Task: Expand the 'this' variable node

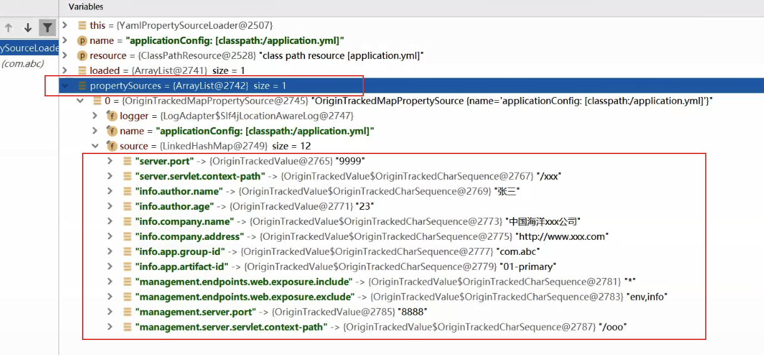Action: (65, 26)
